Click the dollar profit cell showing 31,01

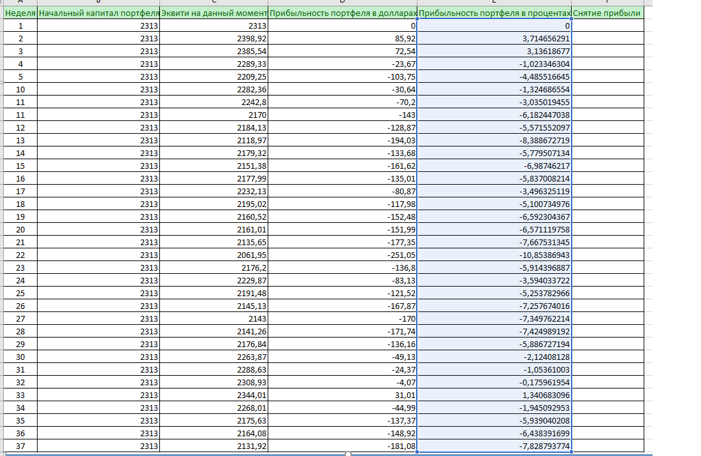coord(343,395)
